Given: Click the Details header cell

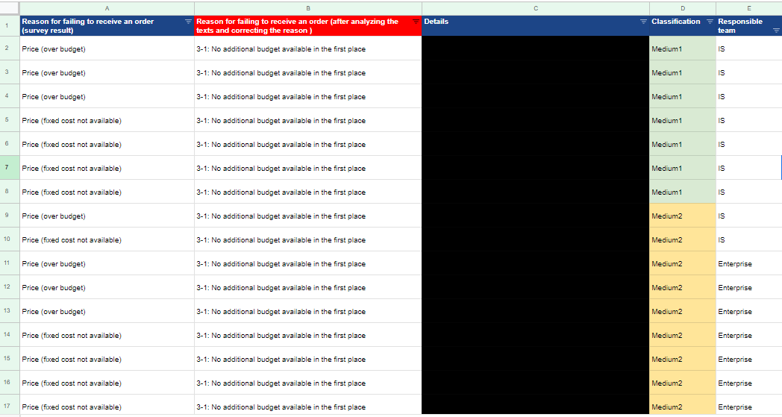Looking at the screenshot, I should point(536,26).
